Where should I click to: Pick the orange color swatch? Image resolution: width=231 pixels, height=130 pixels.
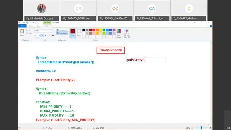[x=97, y=30]
